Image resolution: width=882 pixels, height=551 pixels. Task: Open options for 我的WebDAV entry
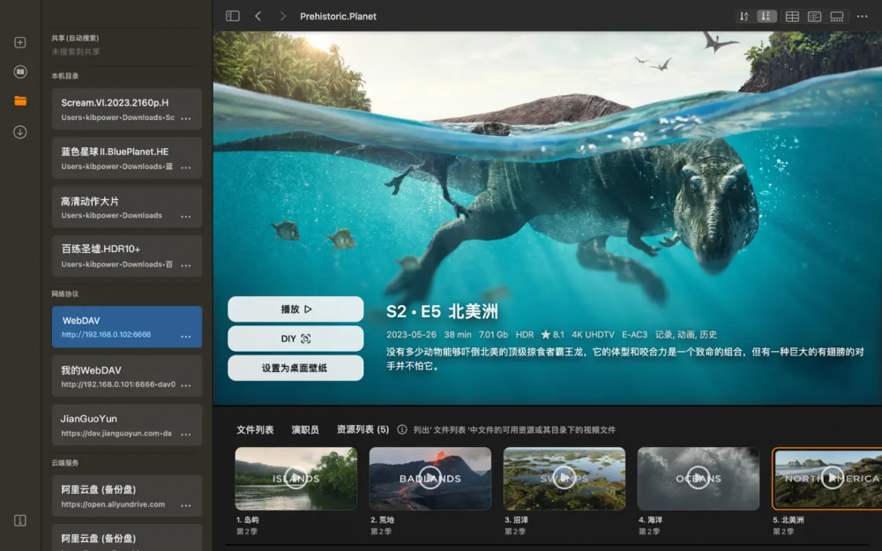186,386
